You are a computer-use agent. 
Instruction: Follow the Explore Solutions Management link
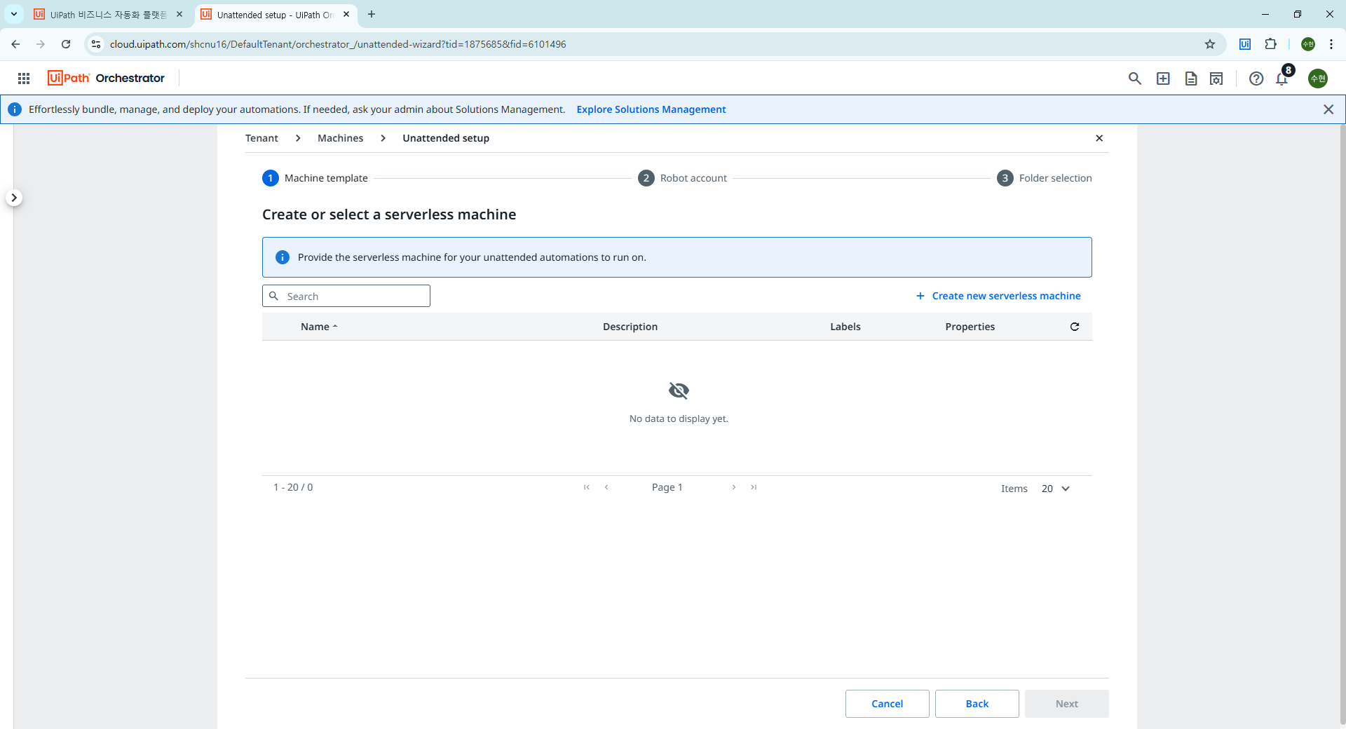point(651,109)
